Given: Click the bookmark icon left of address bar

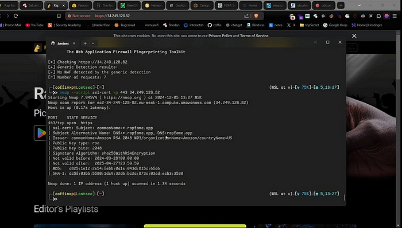Looking at the screenshot, I should tap(59, 16).
